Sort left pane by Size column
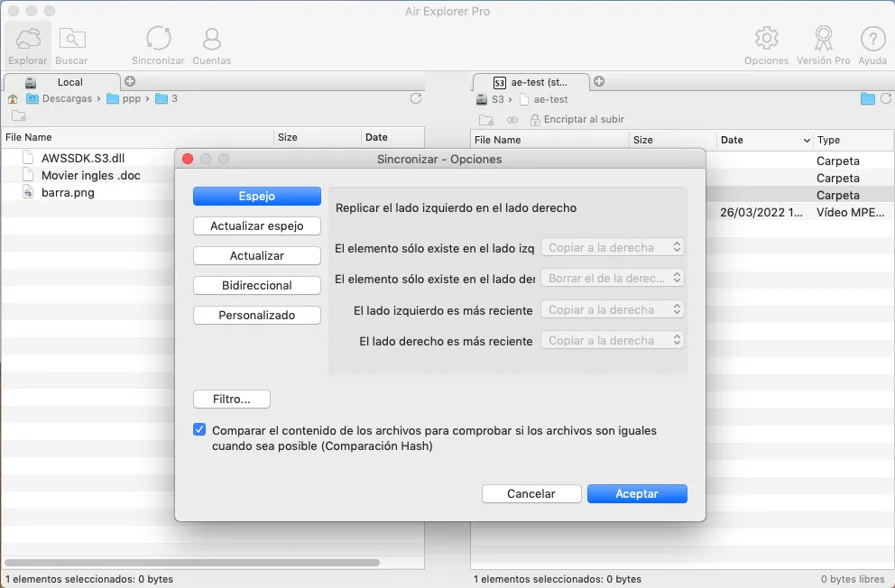The height and width of the screenshot is (588, 895). (318, 137)
